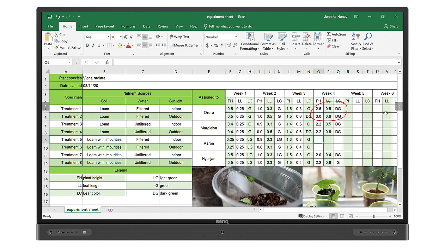This screenshot has height=250, width=445.
Task: Select the Format Painter tool
Action: [68, 47]
